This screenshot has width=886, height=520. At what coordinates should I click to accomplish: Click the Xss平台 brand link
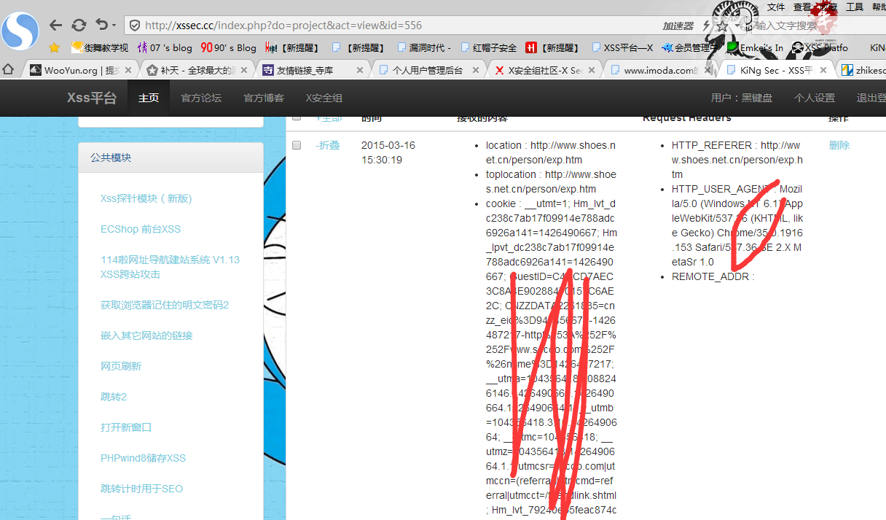tap(92, 98)
